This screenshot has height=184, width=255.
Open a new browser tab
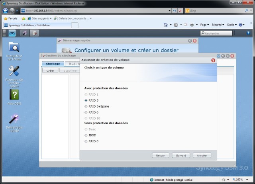coord(75,25)
